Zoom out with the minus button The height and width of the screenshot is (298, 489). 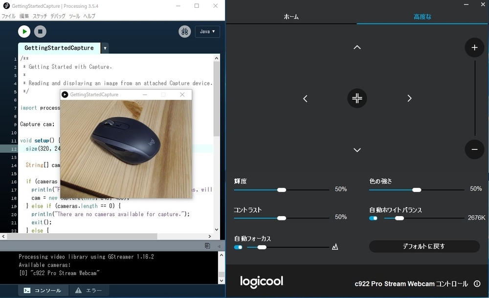pyautogui.click(x=474, y=149)
